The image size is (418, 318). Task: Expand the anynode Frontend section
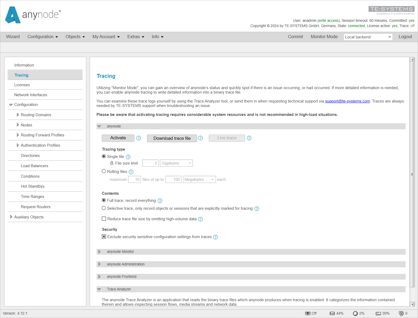click(99, 277)
